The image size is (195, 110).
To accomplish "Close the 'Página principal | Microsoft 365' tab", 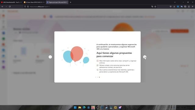I will tap(67, 2).
